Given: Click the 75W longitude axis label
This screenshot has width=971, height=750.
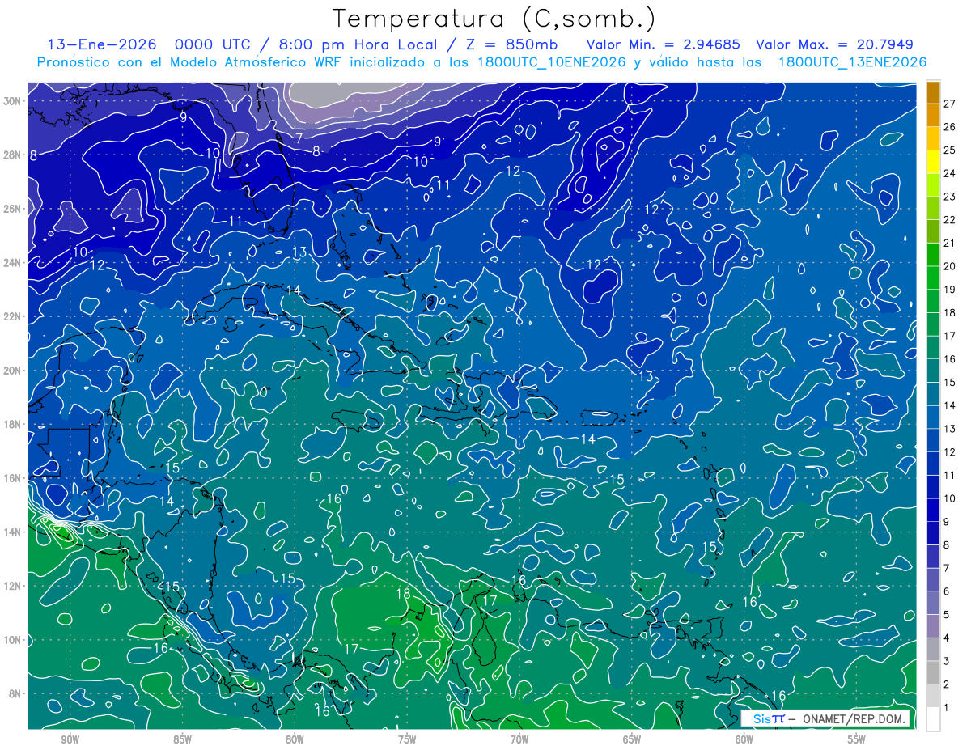Looking at the screenshot, I should coord(407,740).
